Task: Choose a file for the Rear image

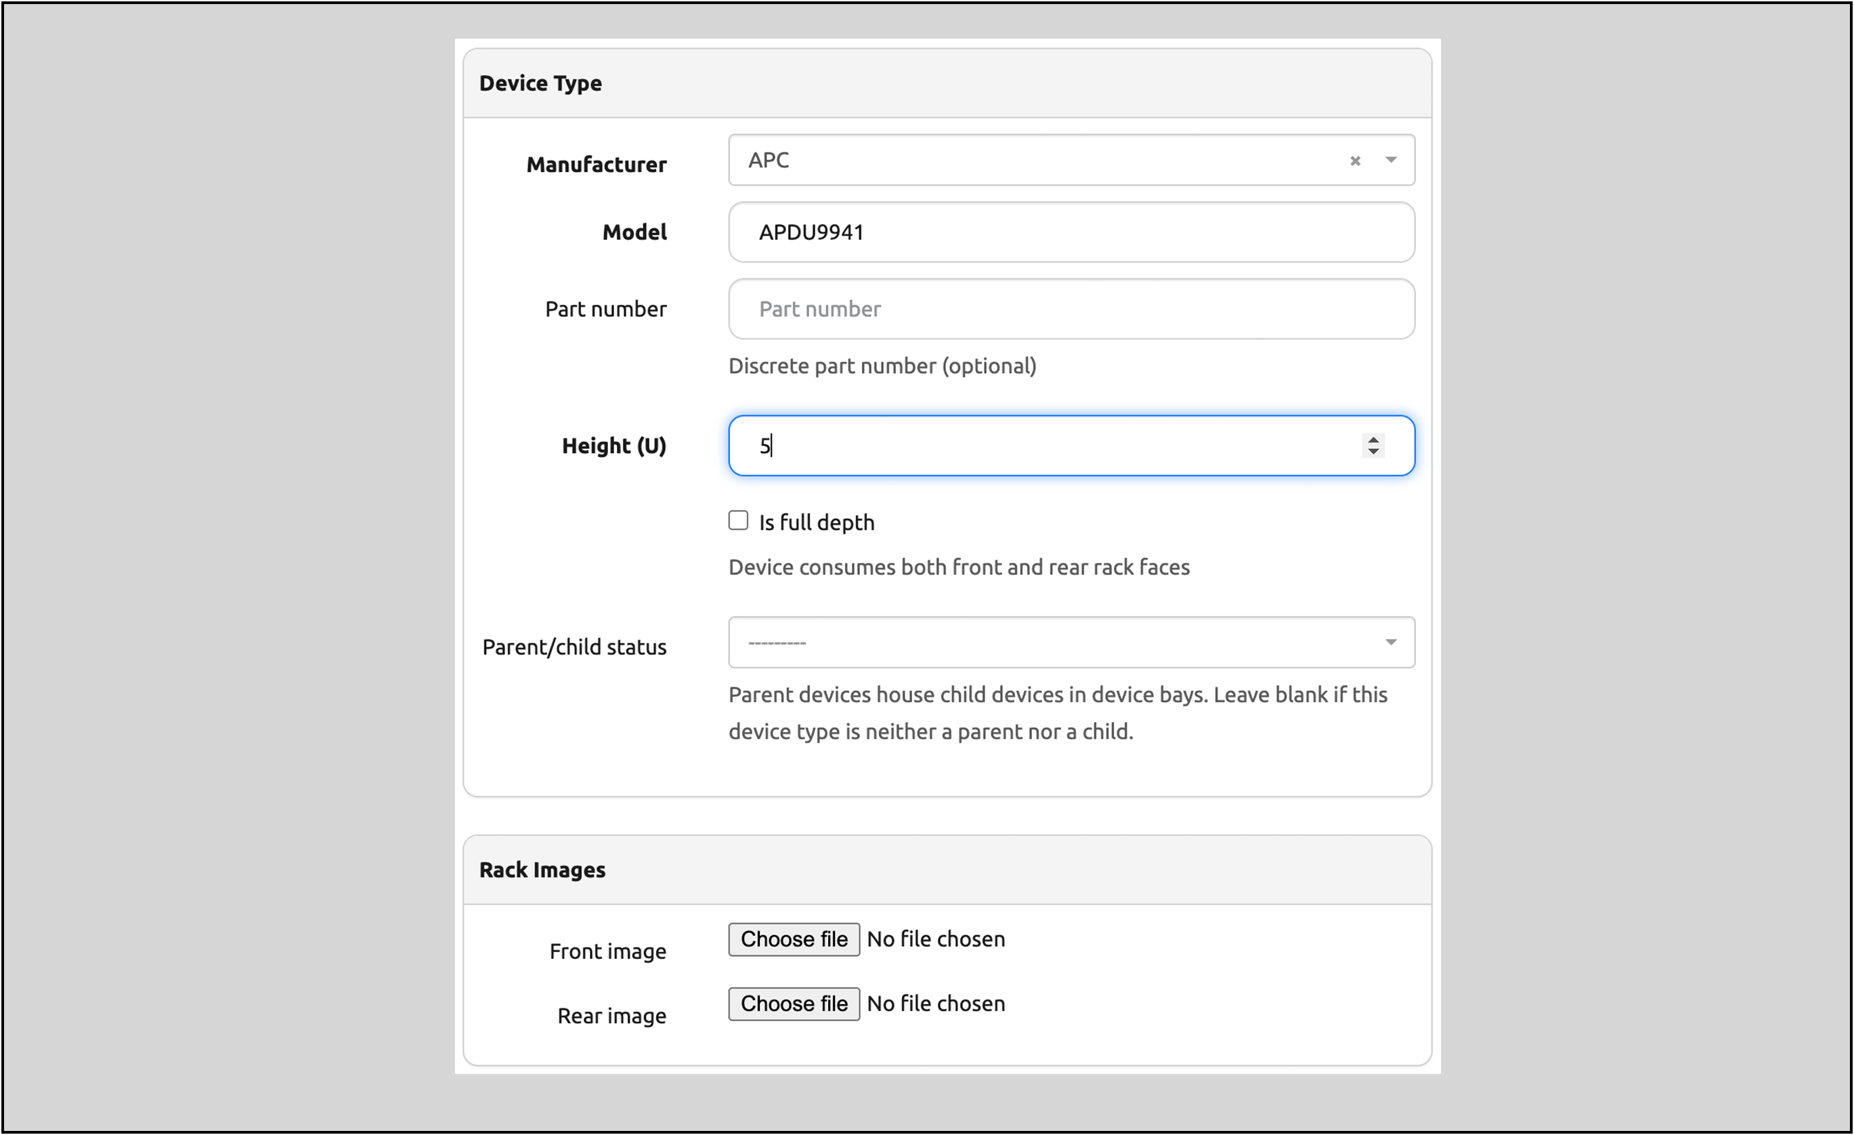Action: coord(793,1004)
